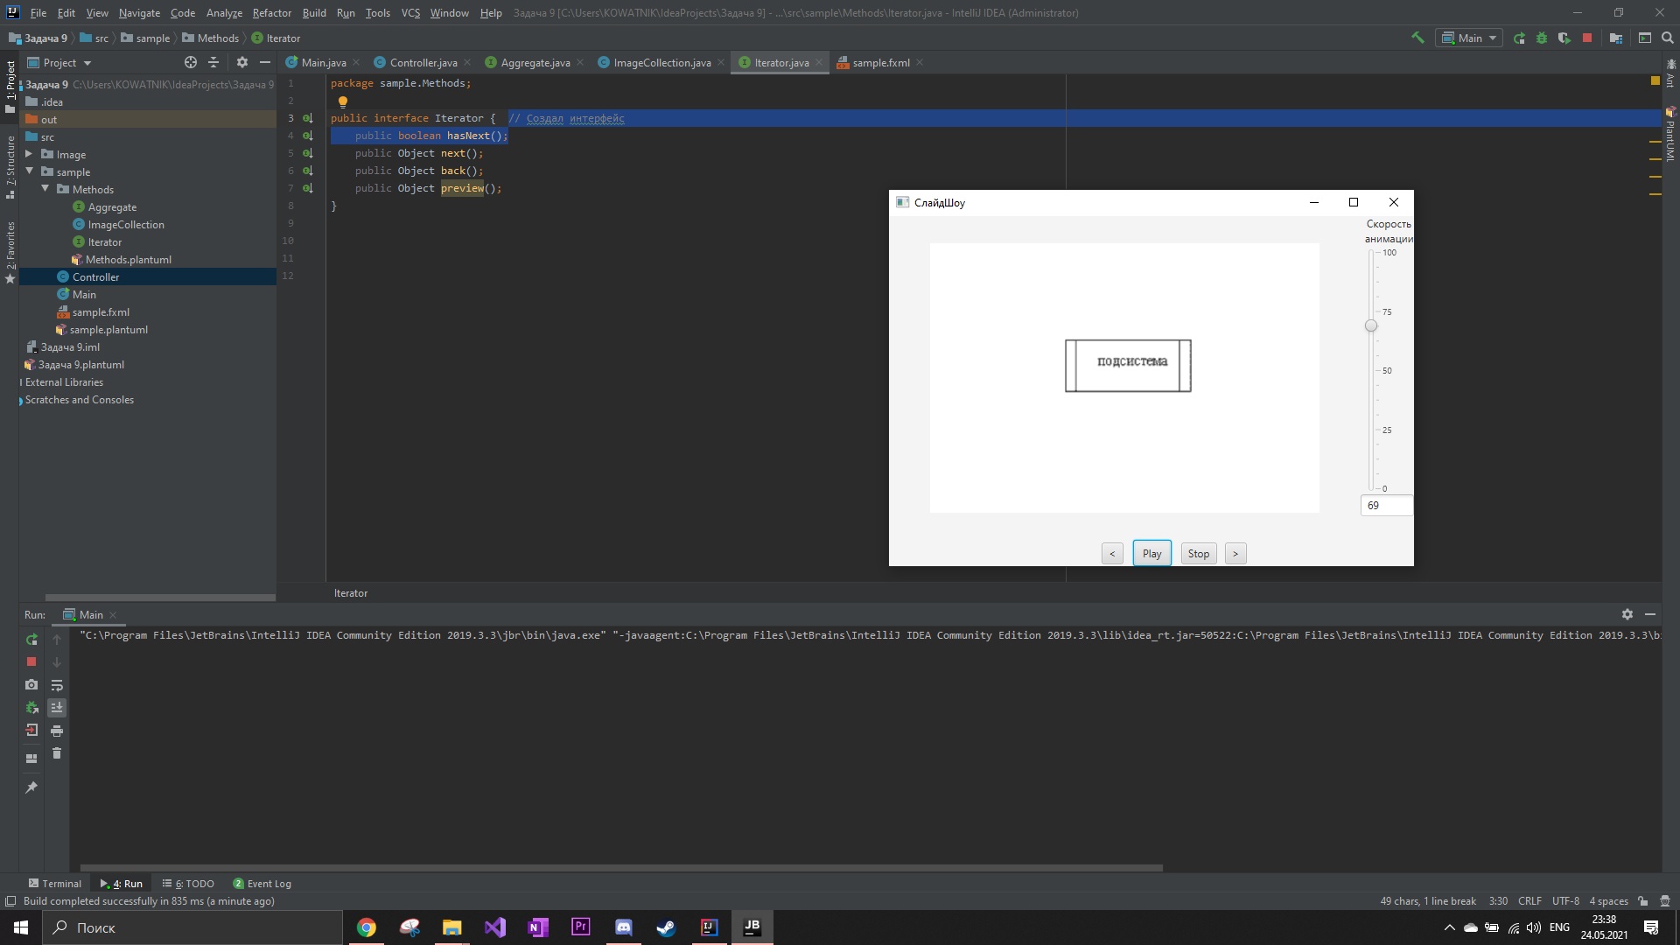Click Stop in the СлайдШоу window
This screenshot has width=1680, height=945.
pyautogui.click(x=1198, y=553)
